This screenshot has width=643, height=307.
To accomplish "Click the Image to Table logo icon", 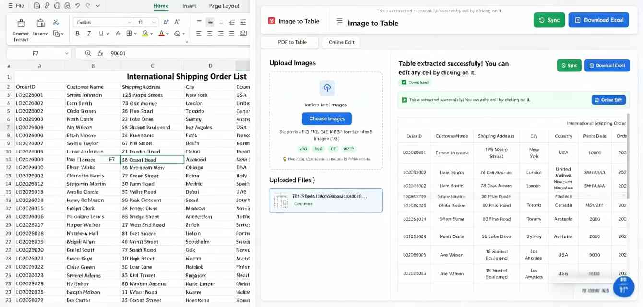I will (x=272, y=21).
